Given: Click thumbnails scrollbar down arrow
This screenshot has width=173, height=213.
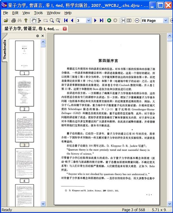Looking at the screenshot, I should pyautogui.click(x=43, y=204).
